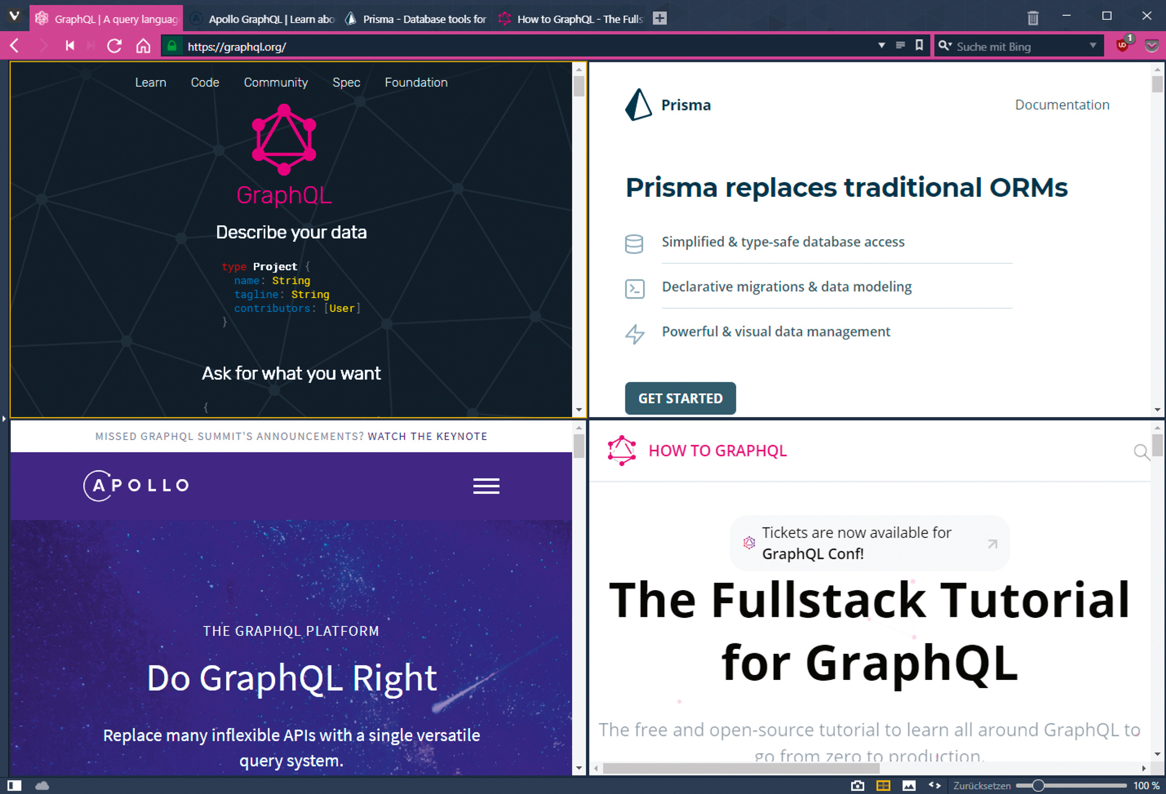The width and height of the screenshot is (1166, 794).
Task: Expand the Bing search history dropdown
Action: click(x=1093, y=46)
